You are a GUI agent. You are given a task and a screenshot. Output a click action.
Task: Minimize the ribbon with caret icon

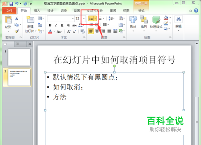pos(191,10)
